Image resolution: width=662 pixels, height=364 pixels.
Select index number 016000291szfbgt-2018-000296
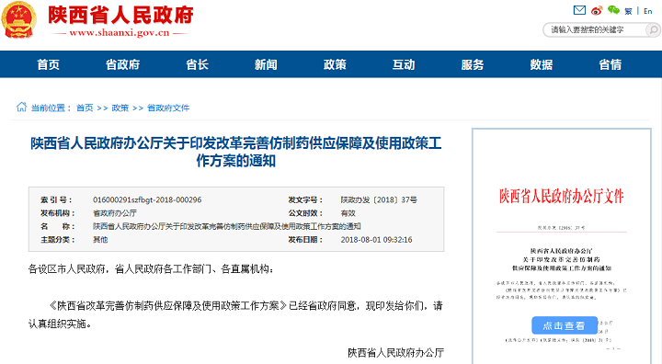(147, 199)
